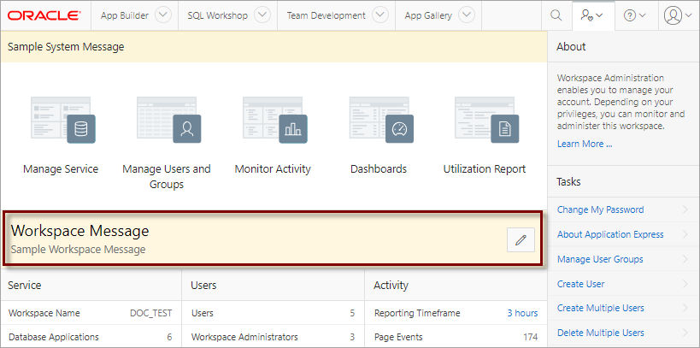Expand the App Gallery dropdown arrow

(x=467, y=15)
